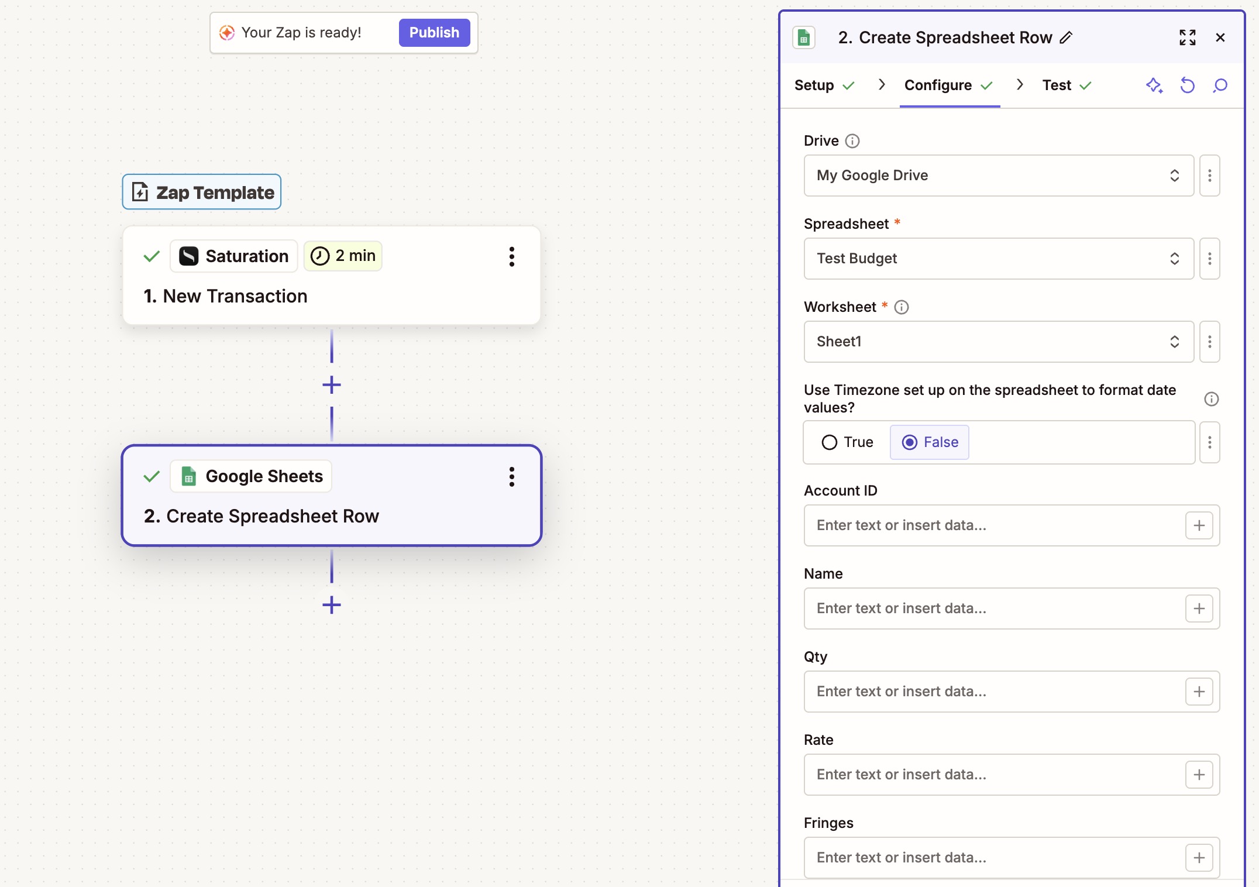1259x887 pixels.
Task: Expand the step panel to full screen
Action: coord(1187,37)
